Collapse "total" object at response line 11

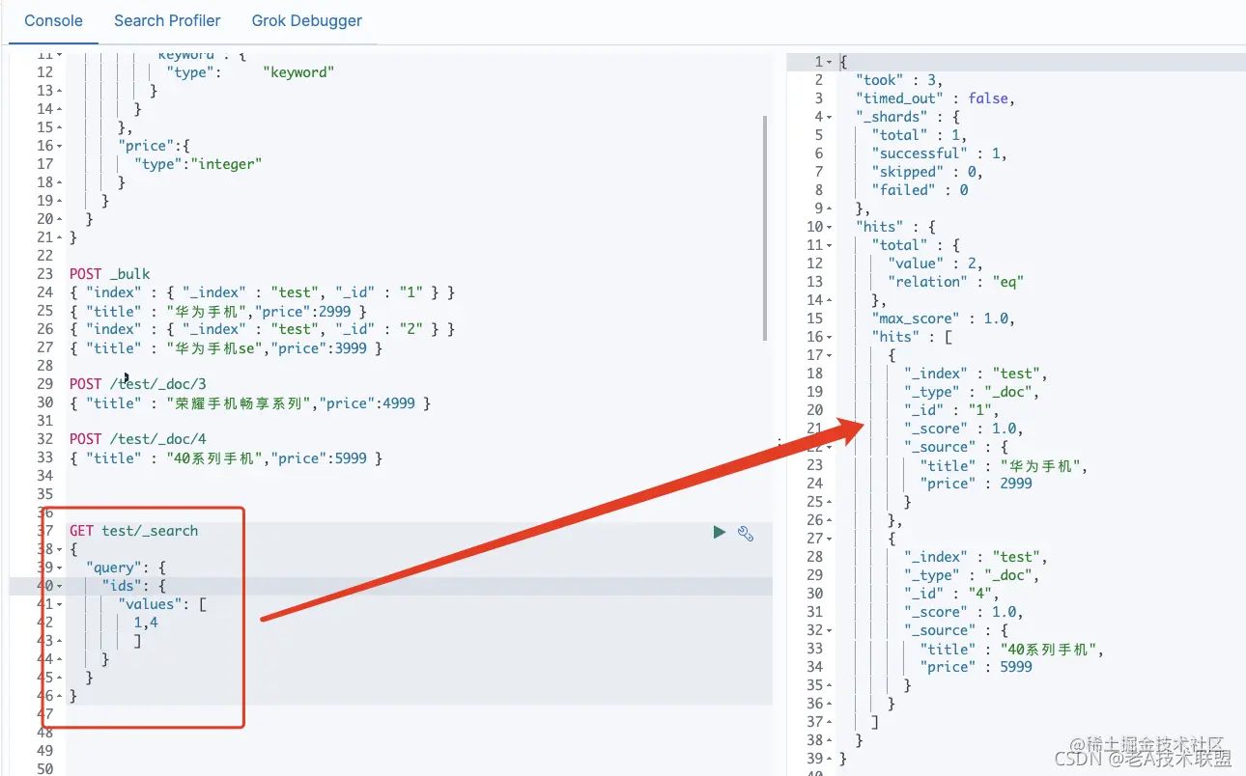click(x=831, y=245)
